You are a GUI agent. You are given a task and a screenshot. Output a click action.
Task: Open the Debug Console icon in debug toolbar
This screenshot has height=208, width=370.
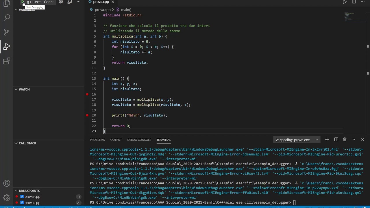(x=70, y=2)
